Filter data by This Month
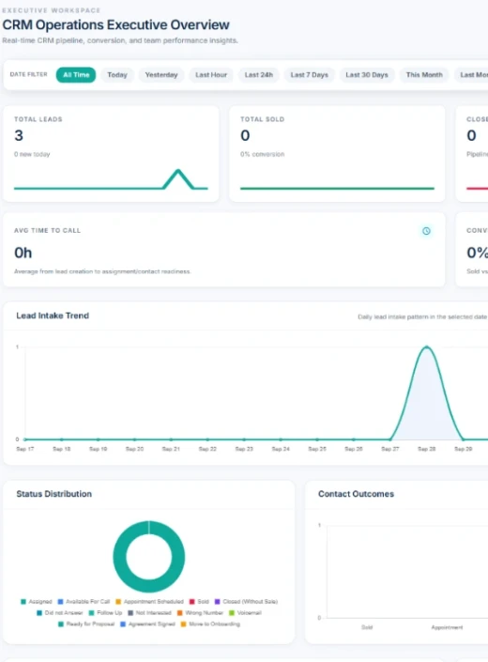Image resolution: width=488 pixels, height=662 pixels. point(424,75)
